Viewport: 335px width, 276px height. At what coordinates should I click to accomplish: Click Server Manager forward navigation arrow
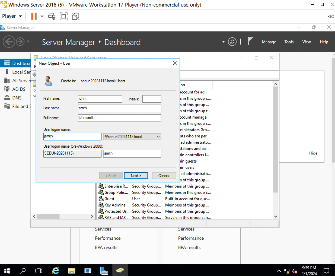(x=20, y=42)
